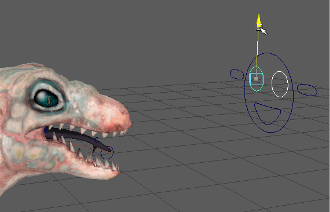Click the creature's dark tongue
330x212 pixels.
(x=78, y=138)
